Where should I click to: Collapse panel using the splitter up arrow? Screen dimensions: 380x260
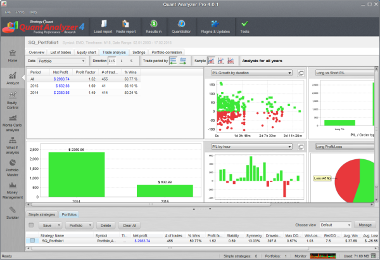point(194,209)
